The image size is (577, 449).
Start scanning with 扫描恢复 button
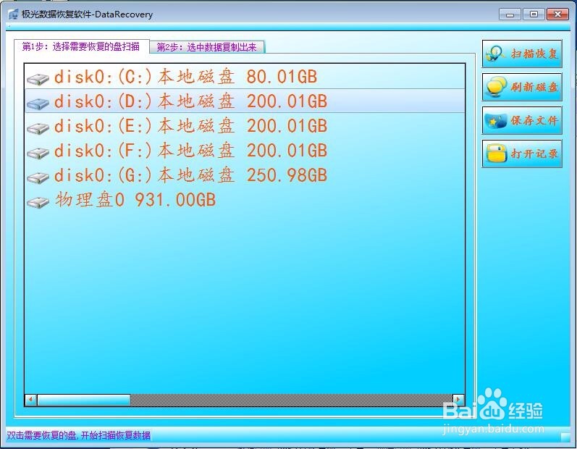[522, 54]
